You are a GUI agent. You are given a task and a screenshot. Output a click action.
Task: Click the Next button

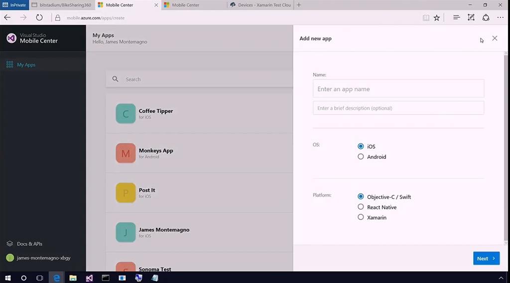(486, 258)
